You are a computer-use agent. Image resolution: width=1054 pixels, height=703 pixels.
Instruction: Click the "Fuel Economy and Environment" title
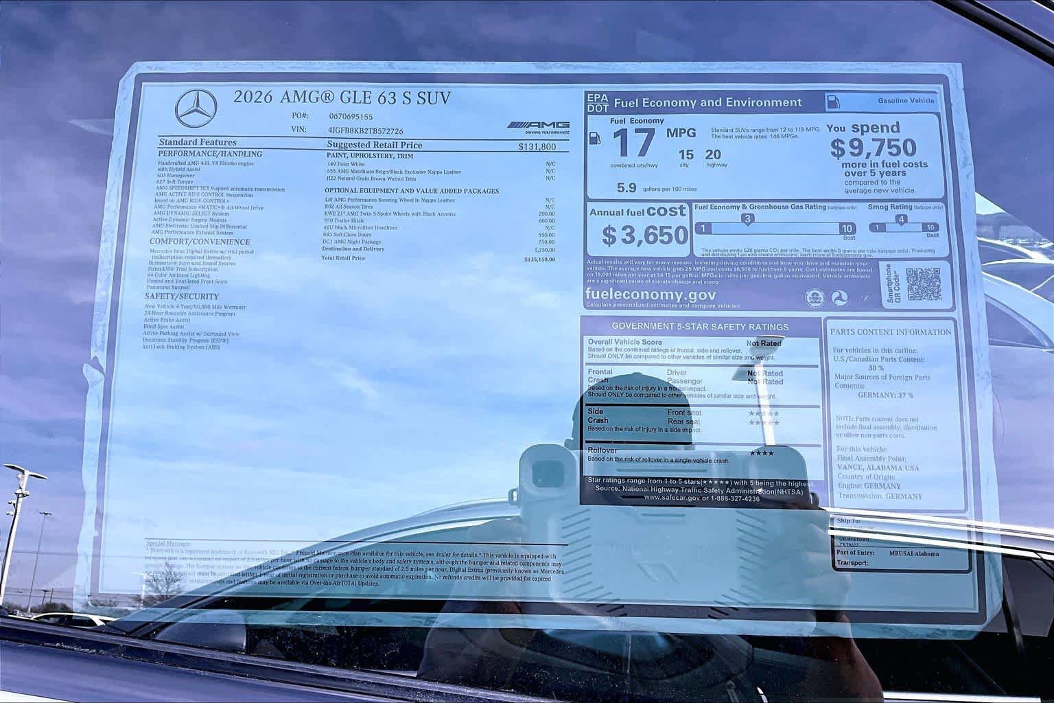pos(707,103)
